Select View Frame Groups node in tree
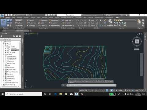This screenshot has width=147, height=110. pyautogui.click(x=13, y=82)
